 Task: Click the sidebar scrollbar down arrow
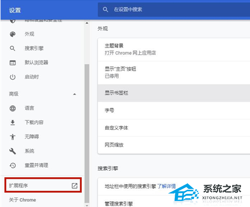point(87,205)
